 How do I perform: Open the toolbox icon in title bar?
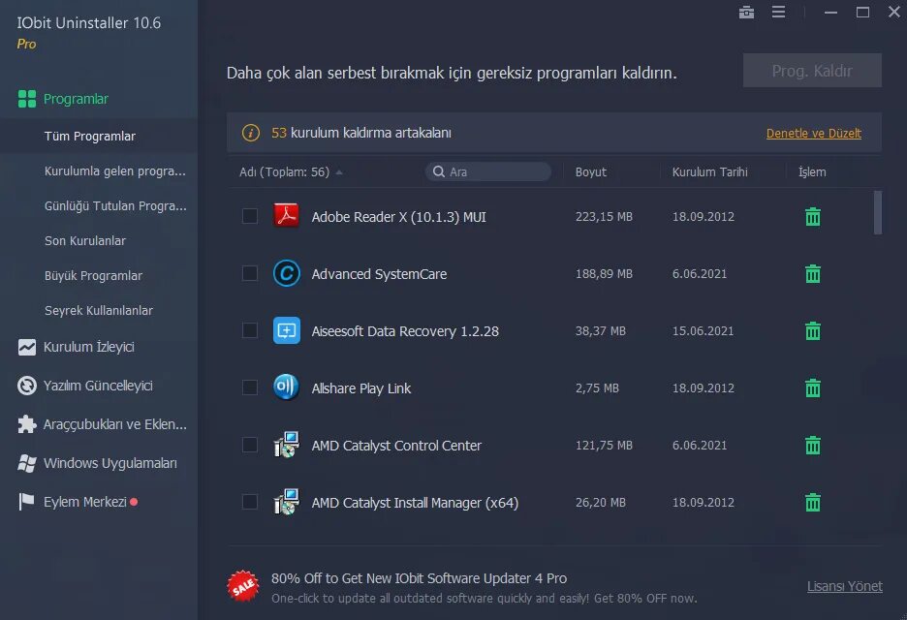coord(746,13)
